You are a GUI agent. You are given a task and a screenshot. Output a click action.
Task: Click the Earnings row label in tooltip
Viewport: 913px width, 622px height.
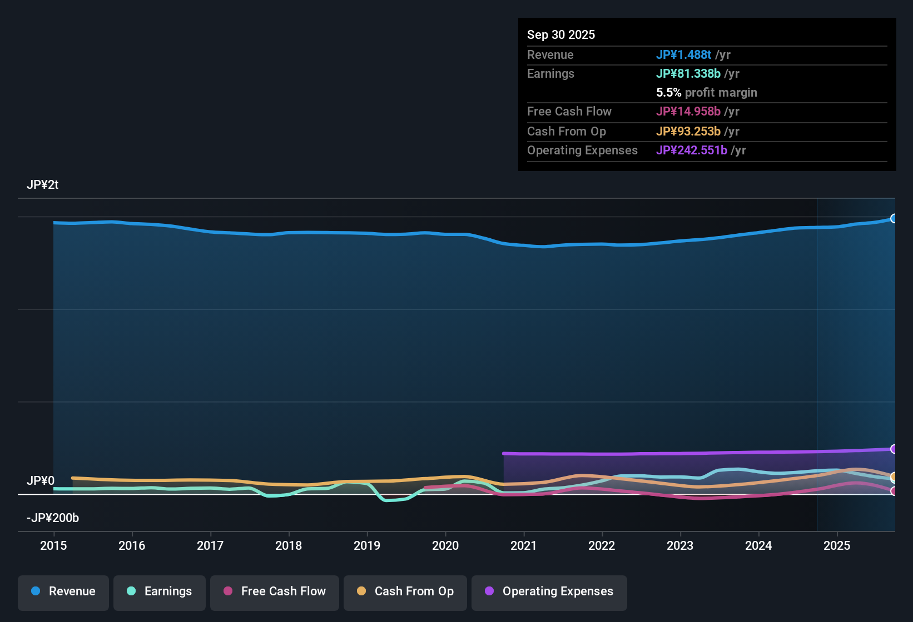550,74
